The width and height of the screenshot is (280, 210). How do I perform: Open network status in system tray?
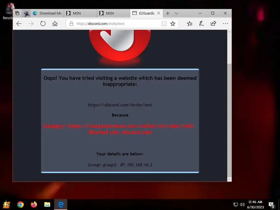235,205
